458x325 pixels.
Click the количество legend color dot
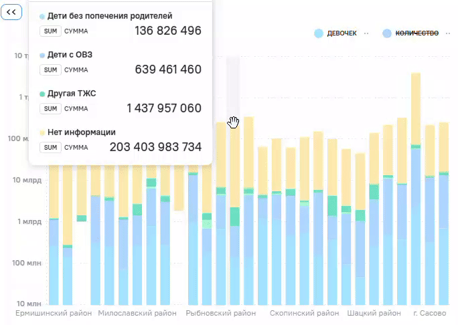387,33
